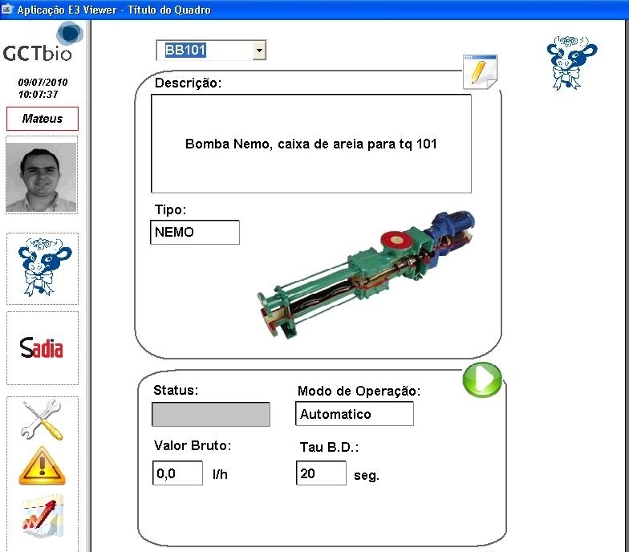The height and width of the screenshot is (552, 629).
Task: Click the date 09/07/2010 text
Action: coord(43,82)
